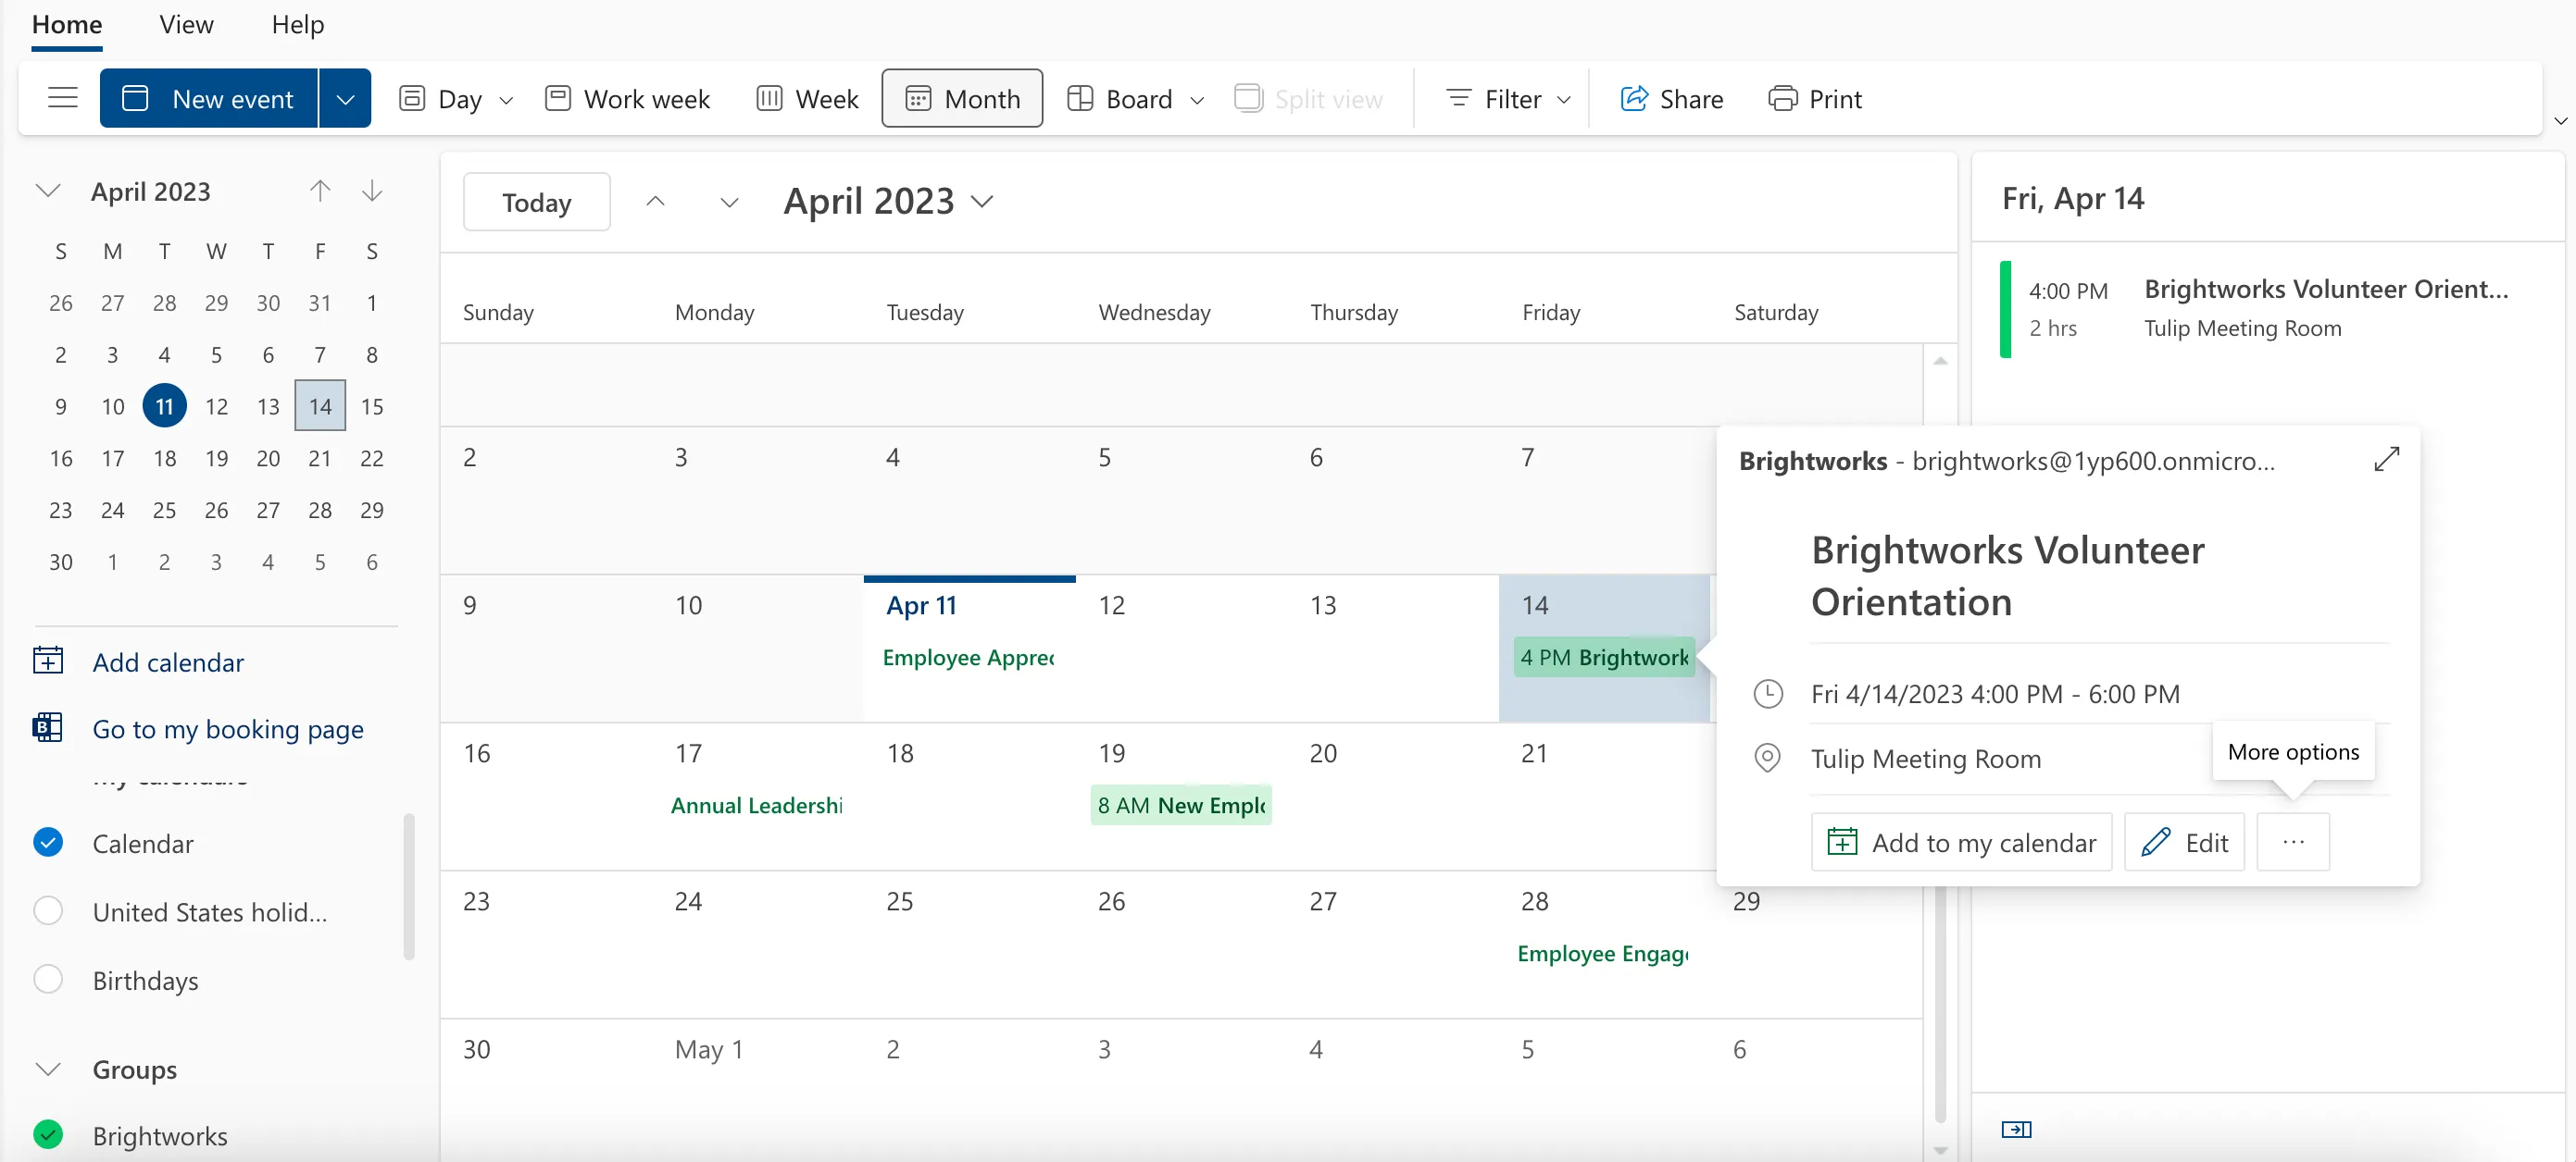Select April 14 in the mini calendar

click(x=320, y=405)
